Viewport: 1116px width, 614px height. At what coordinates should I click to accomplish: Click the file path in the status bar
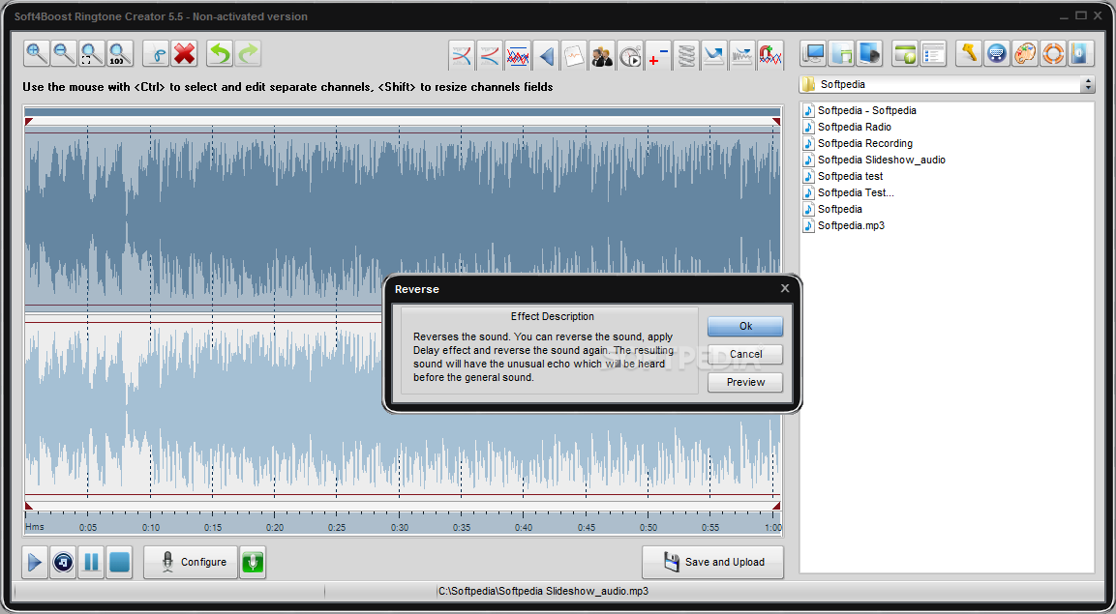(x=543, y=591)
